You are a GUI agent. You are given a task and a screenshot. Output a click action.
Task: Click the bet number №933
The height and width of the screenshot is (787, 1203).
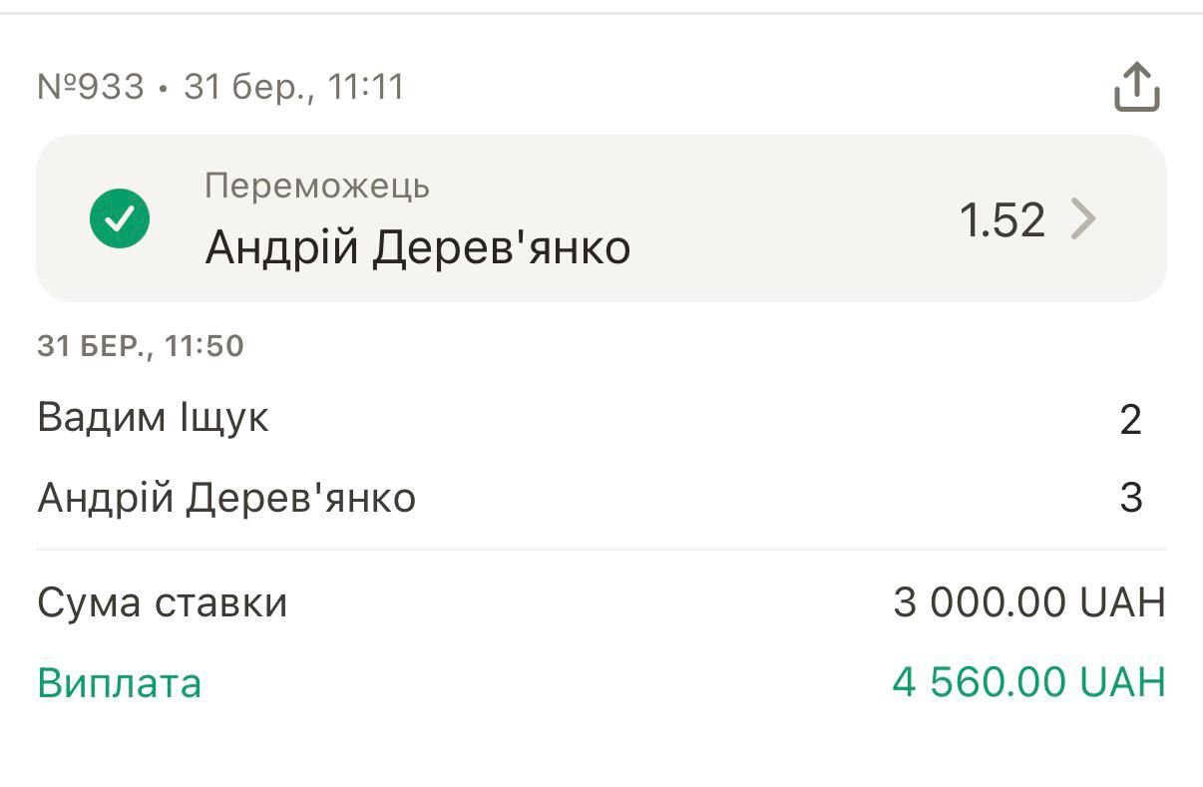pyautogui.click(x=91, y=87)
